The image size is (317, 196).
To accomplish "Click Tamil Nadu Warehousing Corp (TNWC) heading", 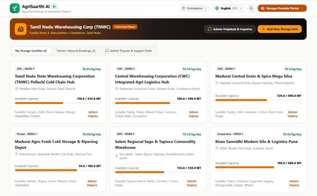I will pyautogui.click(x=70, y=27).
